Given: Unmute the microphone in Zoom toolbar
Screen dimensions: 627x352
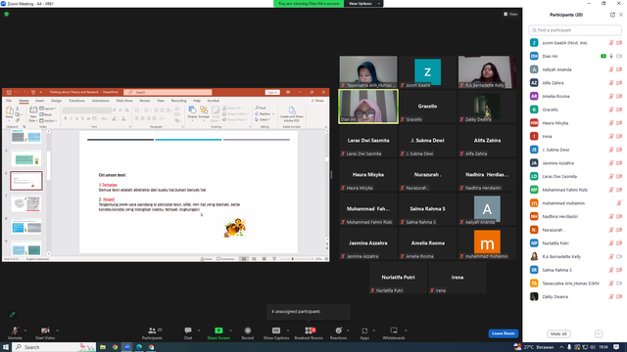Looking at the screenshot, I should (15, 332).
